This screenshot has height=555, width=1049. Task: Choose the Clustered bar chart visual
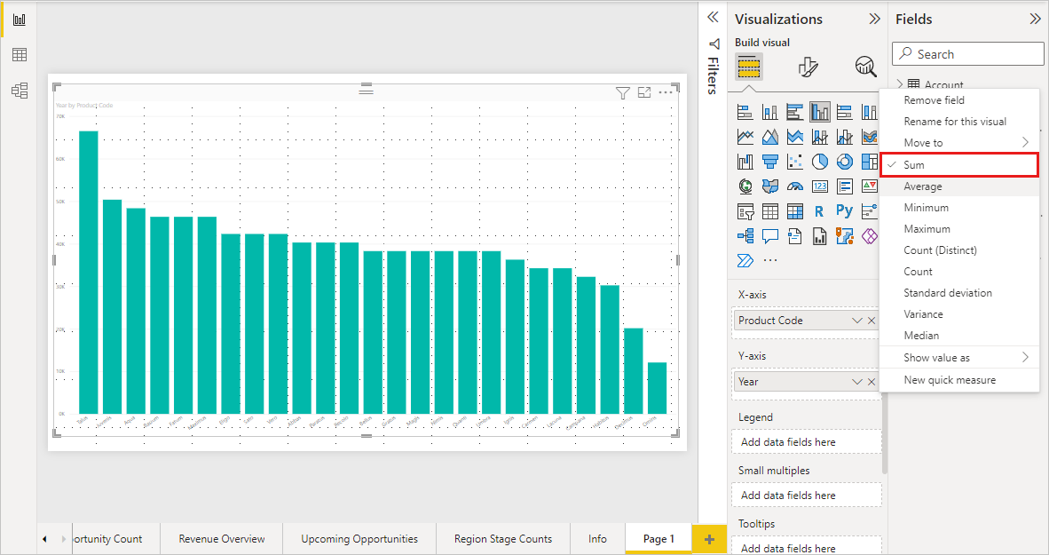point(795,112)
